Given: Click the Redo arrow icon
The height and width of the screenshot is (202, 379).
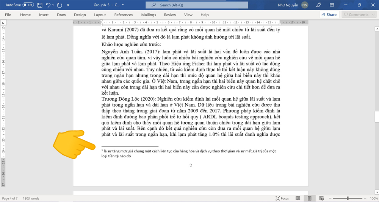Looking at the screenshot, I should pos(59,5).
